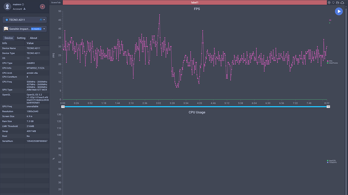The height and width of the screenshot is (195, 348).
Task: Toggle the TotalCPU legend series
Action: click(x=333, y=162)
